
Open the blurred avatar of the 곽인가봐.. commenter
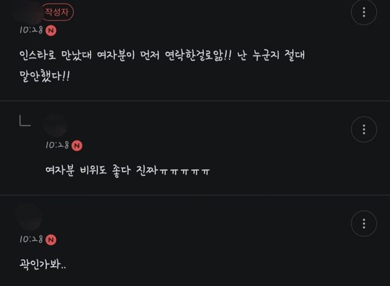tap(29, 217)
